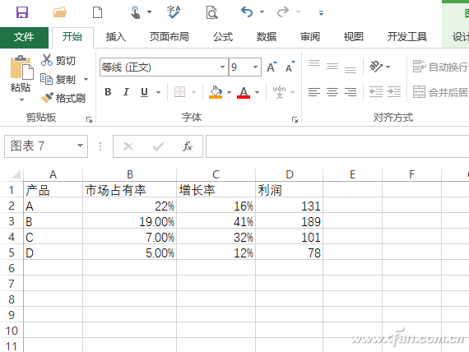Click the select-all corner triangle
This screenshot has height=352, width=469.
(16, 174)
